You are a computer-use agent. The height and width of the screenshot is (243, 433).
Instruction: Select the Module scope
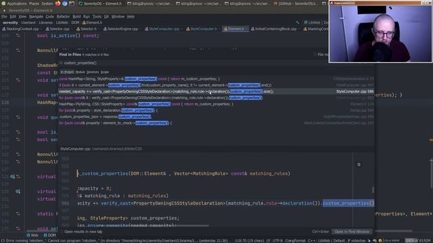pyautogui.click(x=80, y=72)
